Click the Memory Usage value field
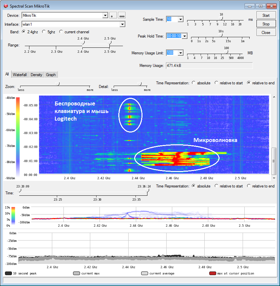The height and width of the screenshot is (286, 280). tap(209, 66)
